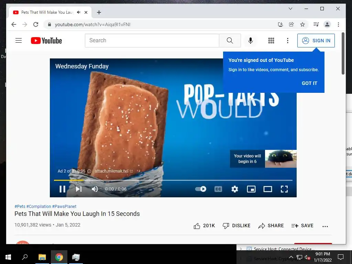Image resolution: width=352 pixels, height=264 pixels.
Task: Open YouTube settings three-dot menu
Action: click(288, 41)
